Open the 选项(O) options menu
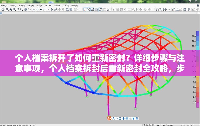Viewport: 200px width, 126px height. [x=57, y=5]
